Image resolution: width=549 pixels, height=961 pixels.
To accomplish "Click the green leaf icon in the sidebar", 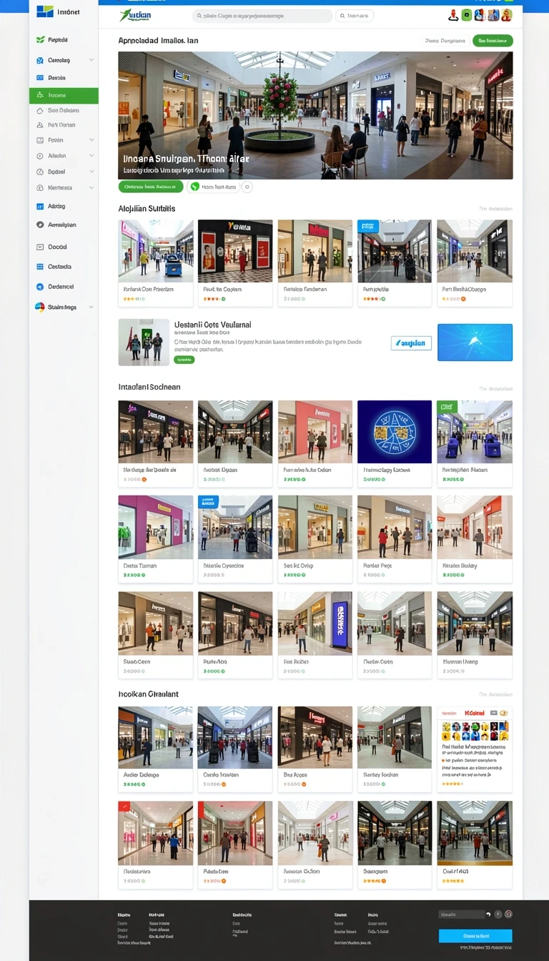I will click(x=40, y=40).
